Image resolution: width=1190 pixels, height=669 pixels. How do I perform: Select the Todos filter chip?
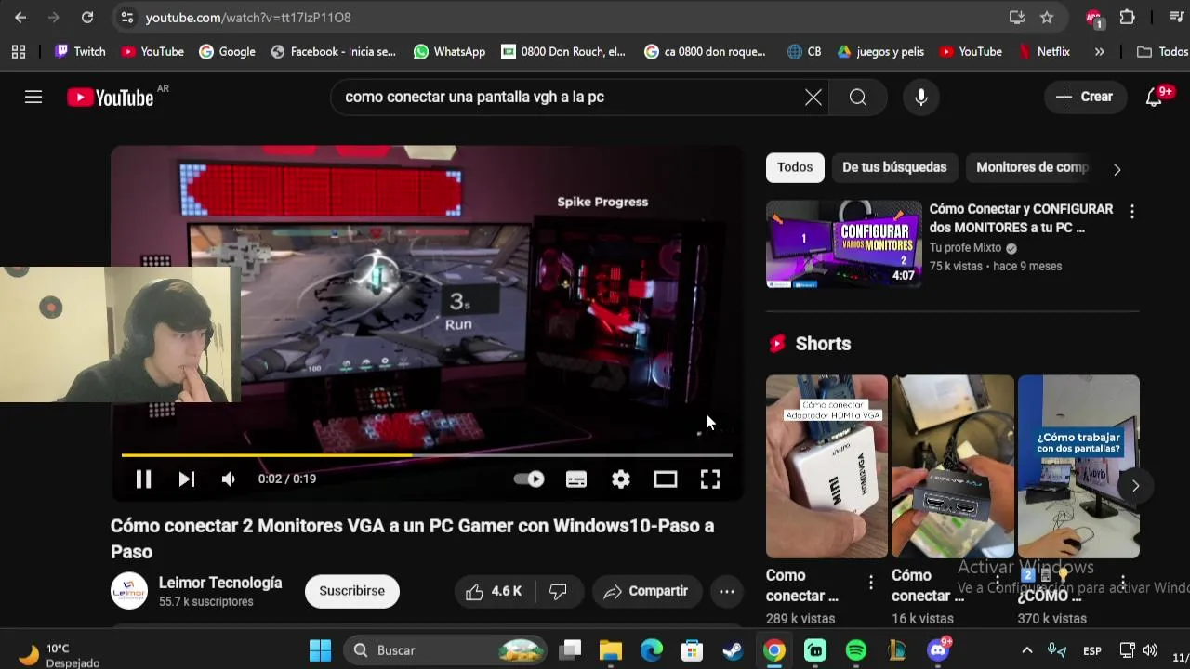tap(795, 167)
